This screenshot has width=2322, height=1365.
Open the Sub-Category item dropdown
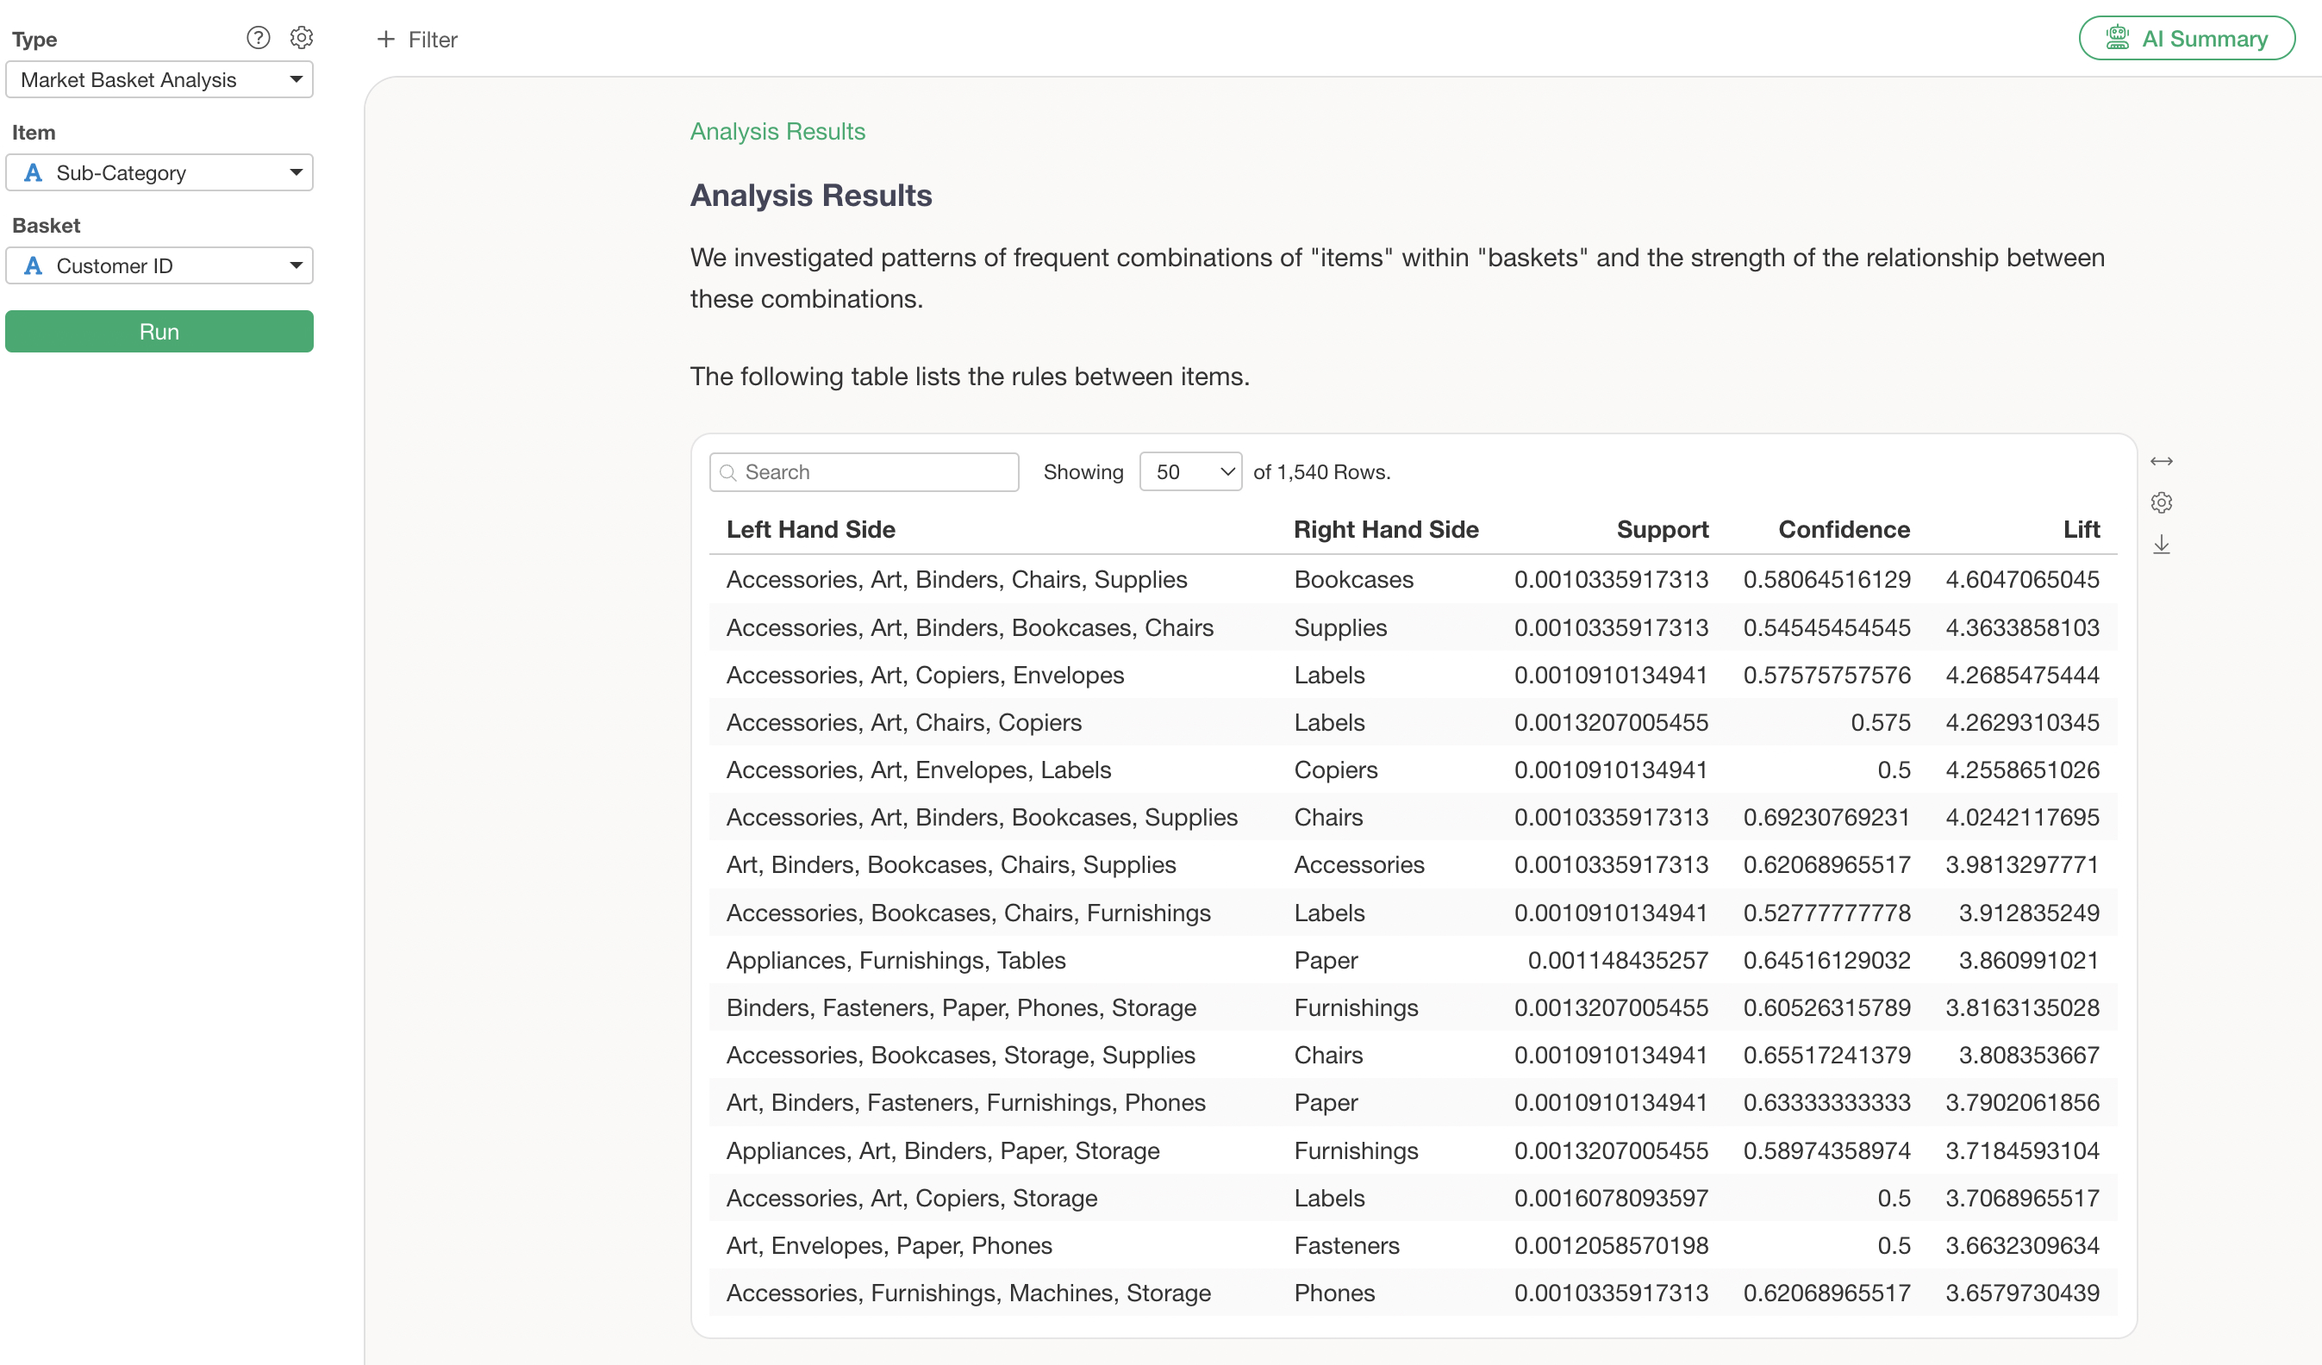coord(159,173)
